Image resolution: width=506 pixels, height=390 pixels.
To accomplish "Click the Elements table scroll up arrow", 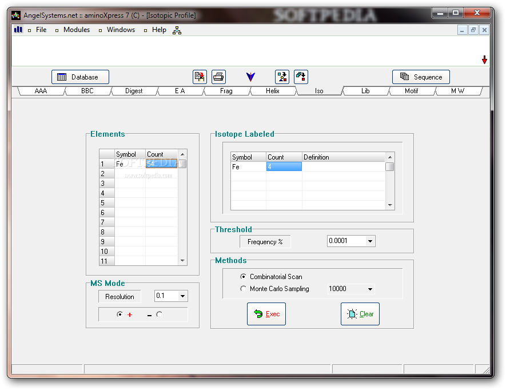I will pyautogui.click(x=182, y=154).
